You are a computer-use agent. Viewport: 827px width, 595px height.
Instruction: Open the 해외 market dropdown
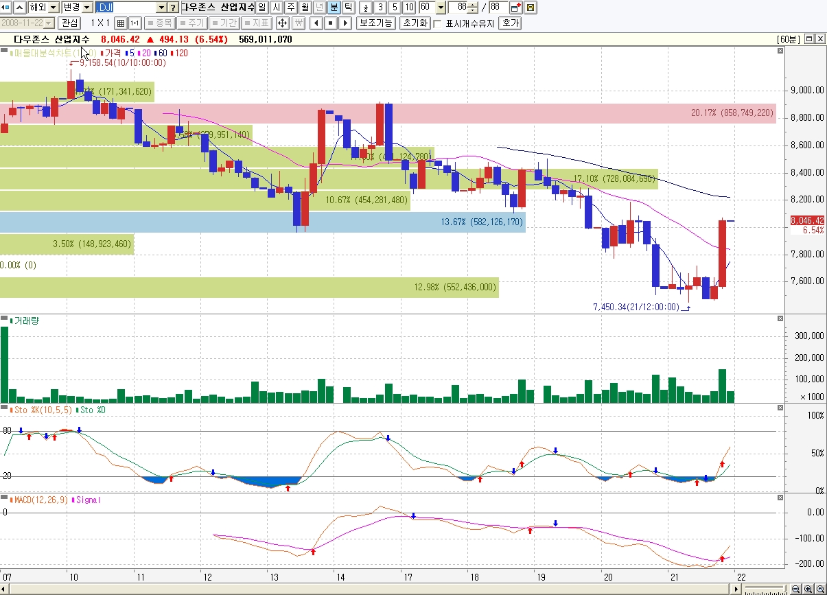54,8
